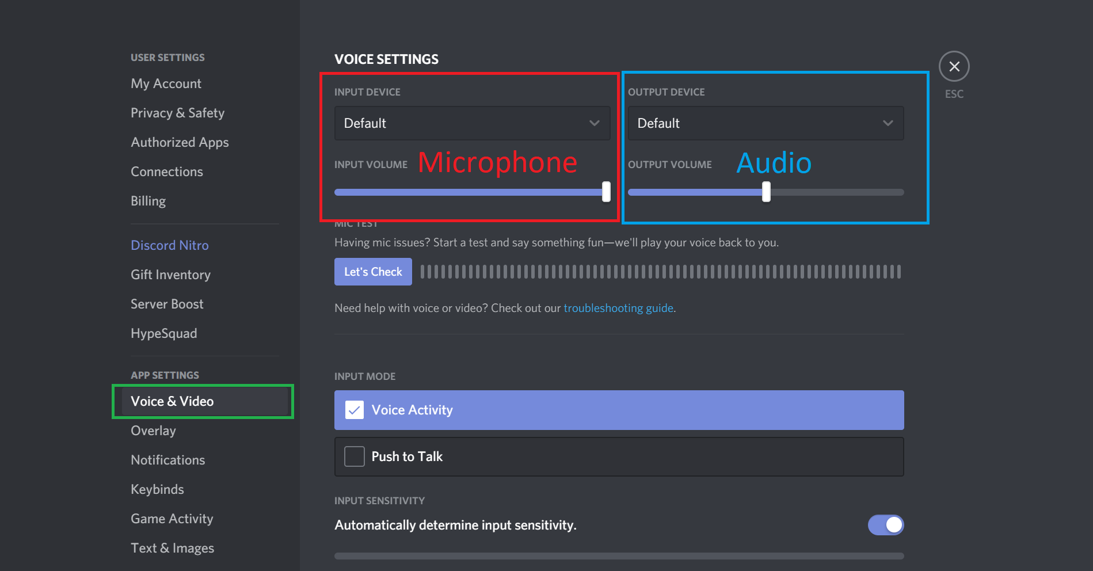Toggle automatic input sensitivity switch

tap(885, 525)
